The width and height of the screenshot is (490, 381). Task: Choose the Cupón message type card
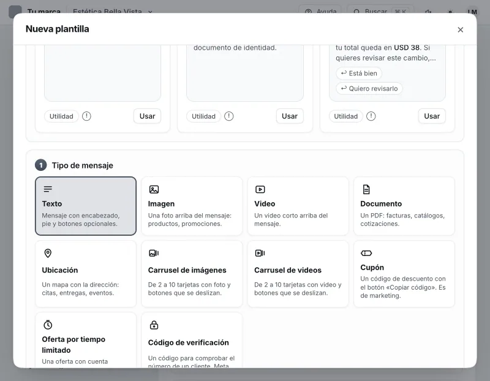pos(404,274)
